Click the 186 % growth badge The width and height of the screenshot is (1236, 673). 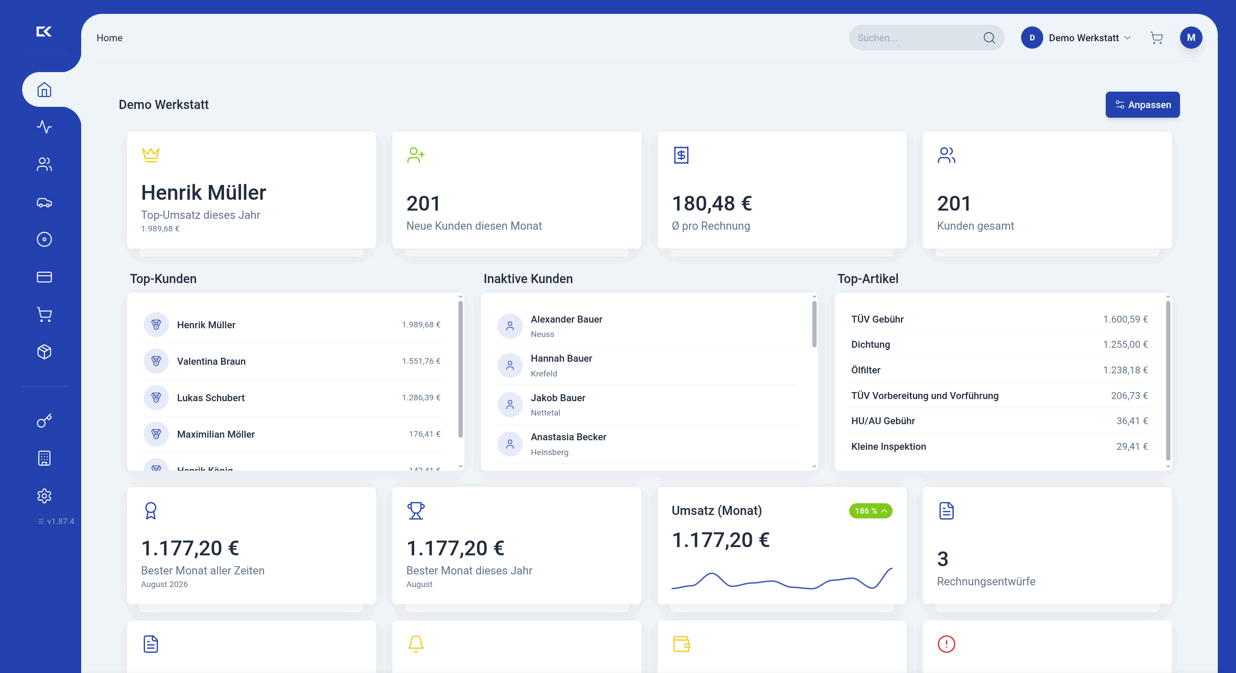tap(870, 511)
